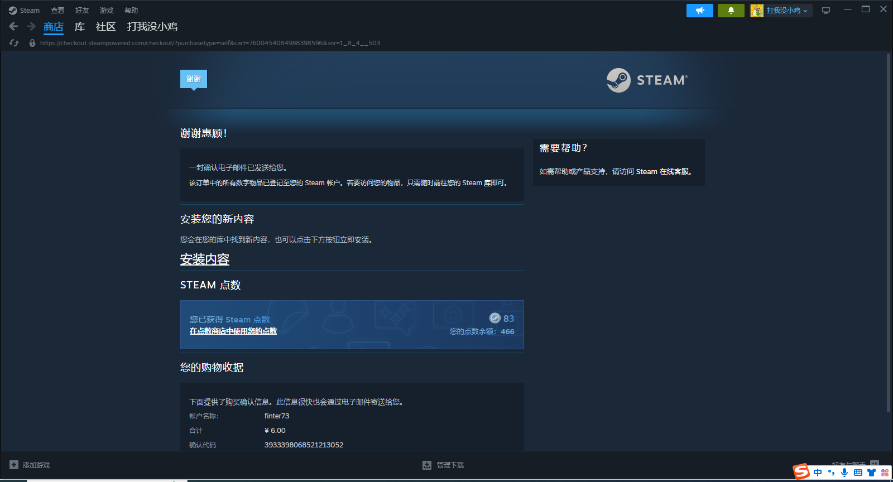
Task: Open the IME soft keyboard icon
Action: pos(858,473)
